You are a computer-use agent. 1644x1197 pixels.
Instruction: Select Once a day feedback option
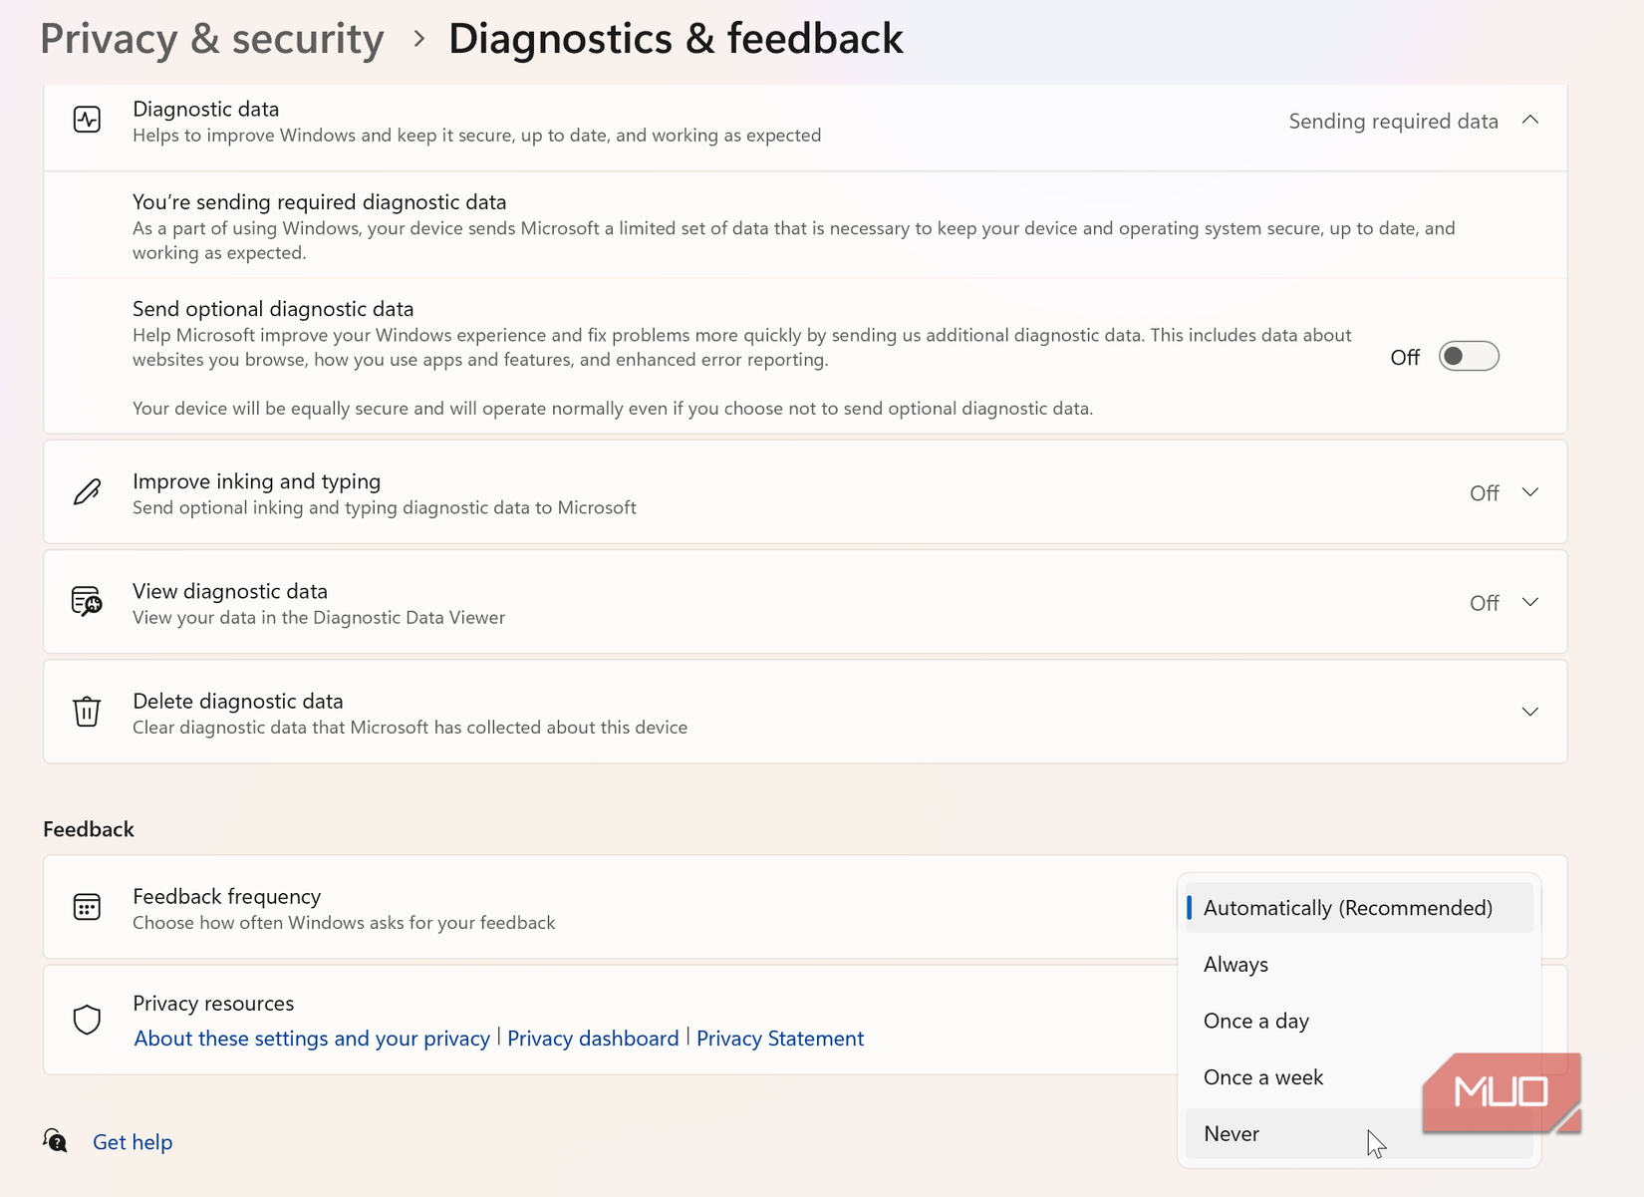1359,1021
